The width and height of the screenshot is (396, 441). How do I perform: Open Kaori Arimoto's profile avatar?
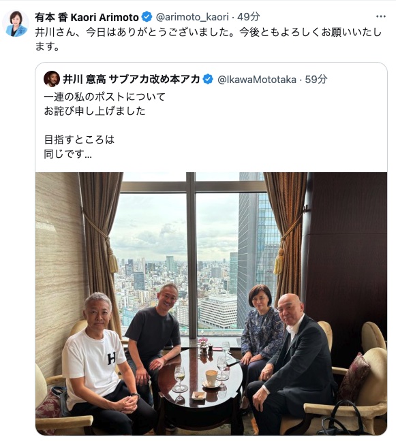click(x=16, y=24)
